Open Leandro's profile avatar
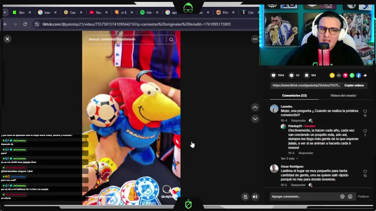The height and width of the screenshot is (211, 376). pyautogui.click(x=274, y=109)
